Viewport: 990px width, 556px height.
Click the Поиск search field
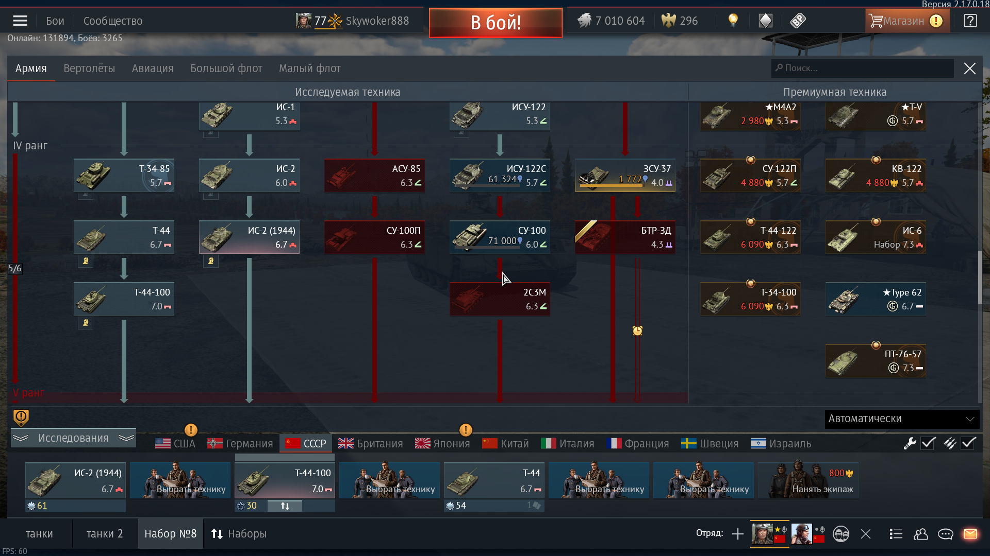pyautogui.click(x=862, y=68)
